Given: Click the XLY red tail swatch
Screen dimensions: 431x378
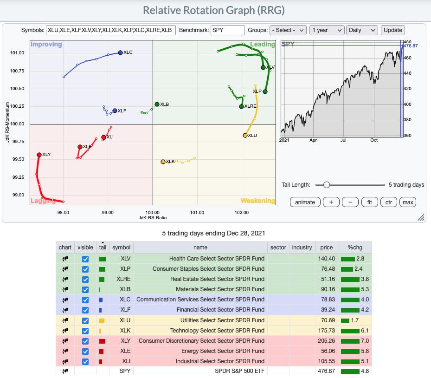Looking at the screenshot, I should click(x=102, y=341).
